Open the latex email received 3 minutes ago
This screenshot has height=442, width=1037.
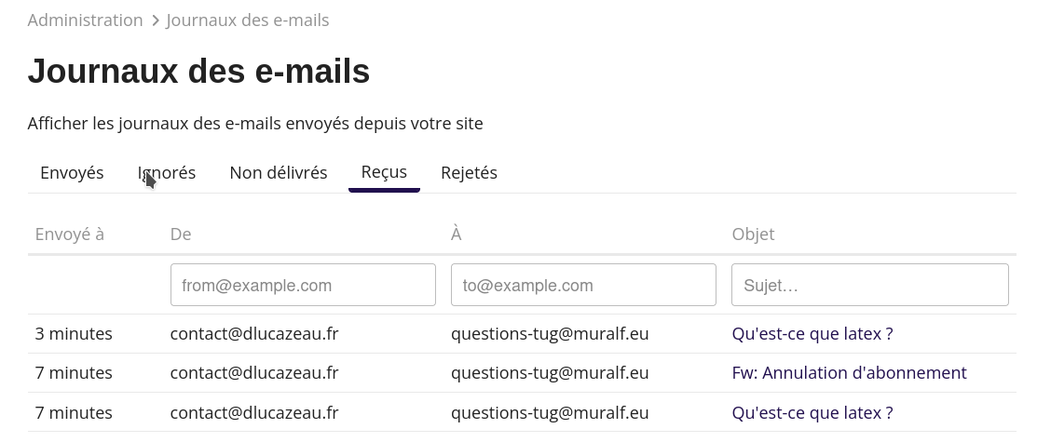coord(812,334)
